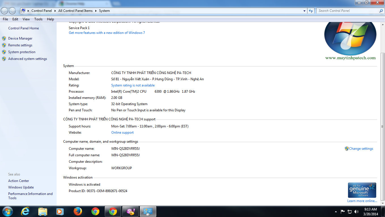This screenshot has height=217, width=385.
Task: Click 'Get more features with a new edition' link
Action: (107, 33)
